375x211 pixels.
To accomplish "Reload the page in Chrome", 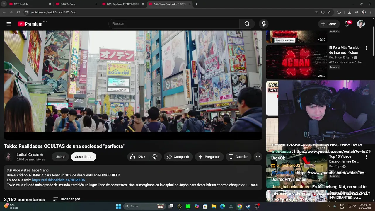I will (x=18, y=12).
